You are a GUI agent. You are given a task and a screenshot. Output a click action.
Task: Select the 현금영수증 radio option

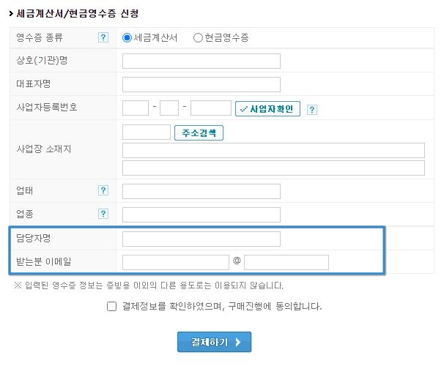point(198,37)
